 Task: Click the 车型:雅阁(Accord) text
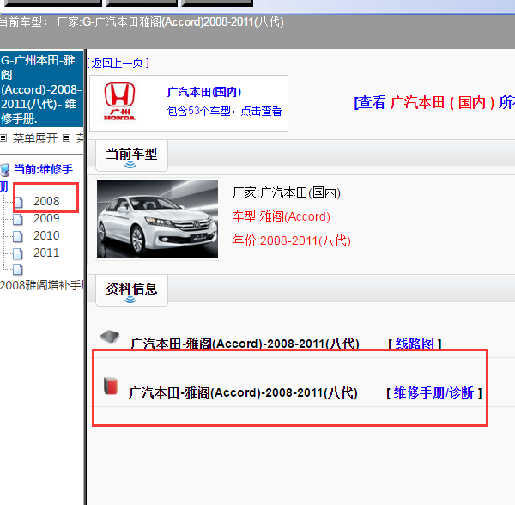point(282,216)
